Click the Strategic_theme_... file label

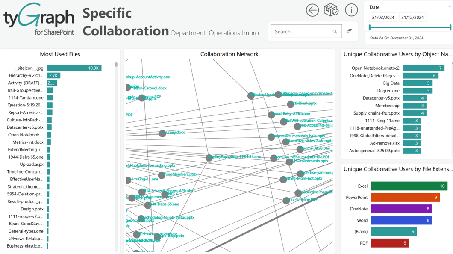25,187
